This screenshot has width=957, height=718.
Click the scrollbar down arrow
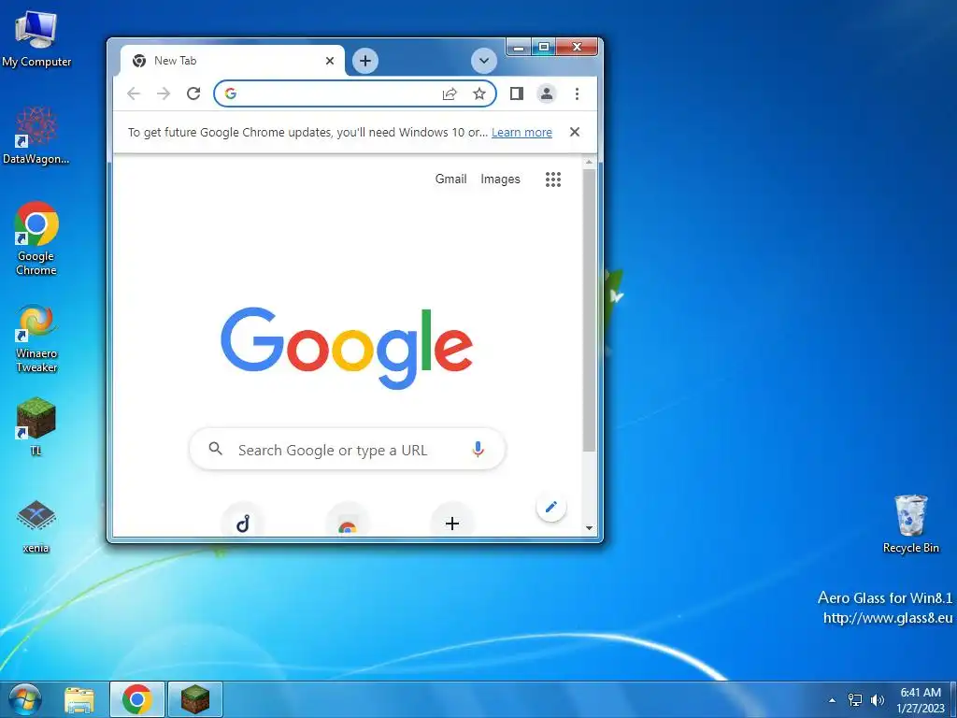(589, 528)
